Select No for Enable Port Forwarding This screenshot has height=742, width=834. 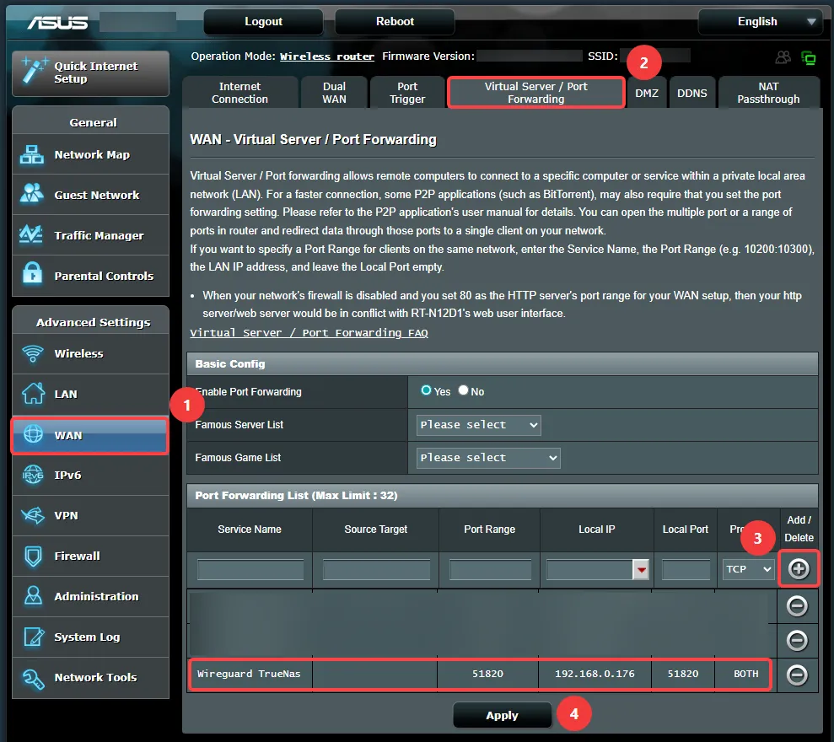[463, 390]
